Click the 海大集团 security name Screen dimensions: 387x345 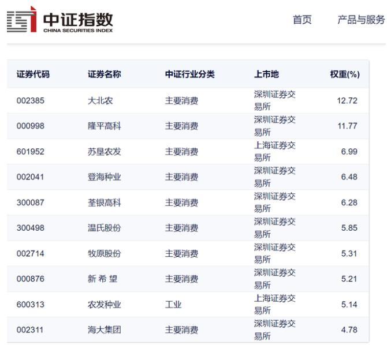coord(104,330)
